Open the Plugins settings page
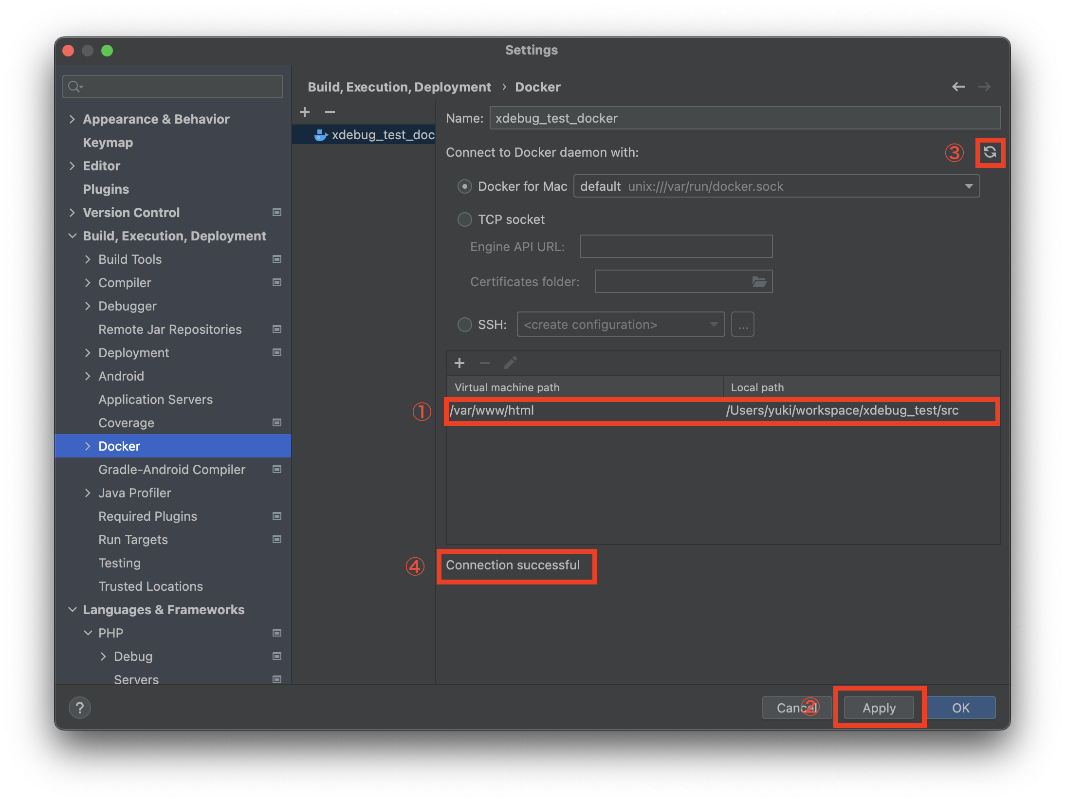Screen dimensions: 1065x802 pos(106,189)
